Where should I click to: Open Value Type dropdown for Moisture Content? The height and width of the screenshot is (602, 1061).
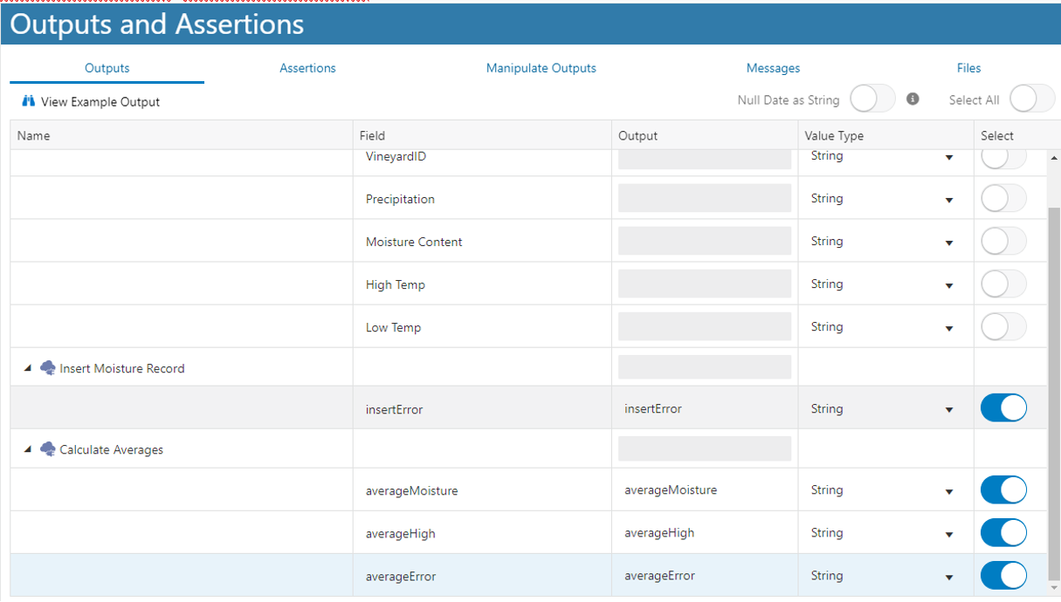tap(949, 243)
